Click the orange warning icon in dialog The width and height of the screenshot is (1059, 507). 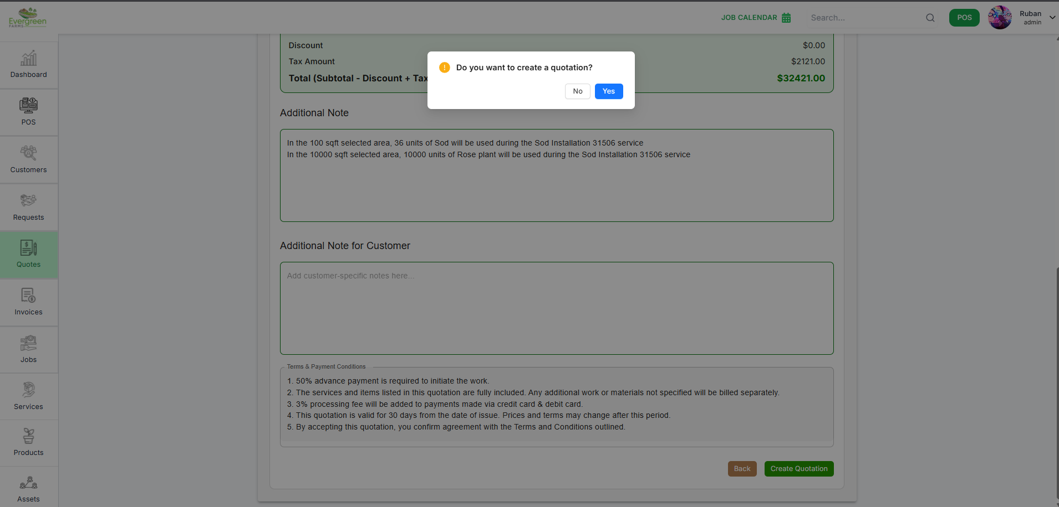pyautogui.click(x=445, y=68)
